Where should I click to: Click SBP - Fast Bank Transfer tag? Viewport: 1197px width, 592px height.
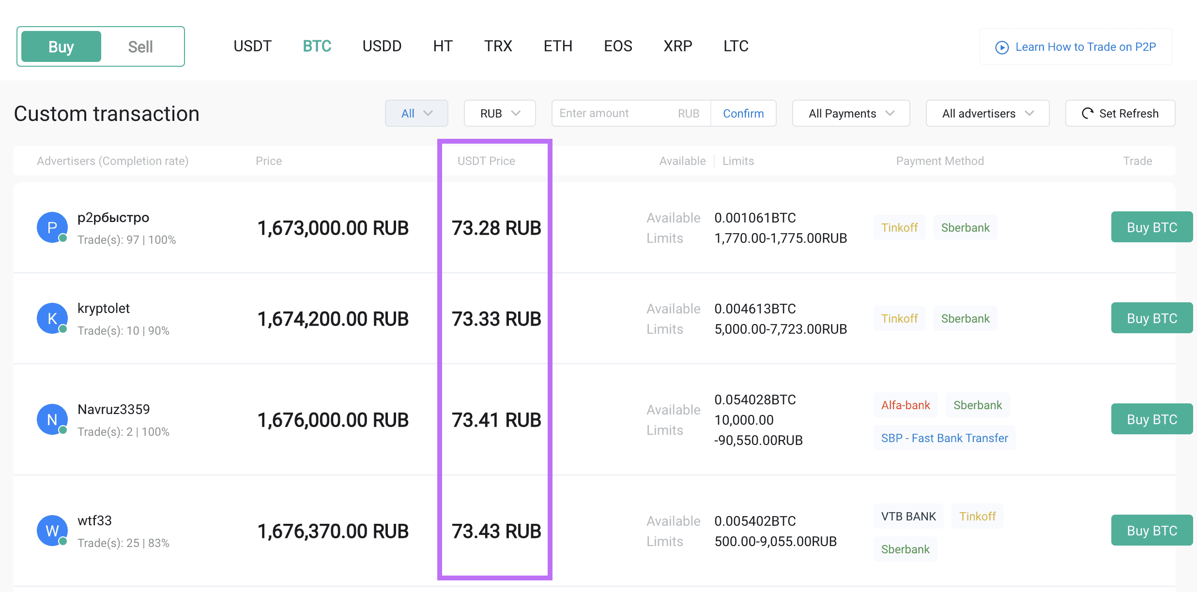(x=945, y=438)
